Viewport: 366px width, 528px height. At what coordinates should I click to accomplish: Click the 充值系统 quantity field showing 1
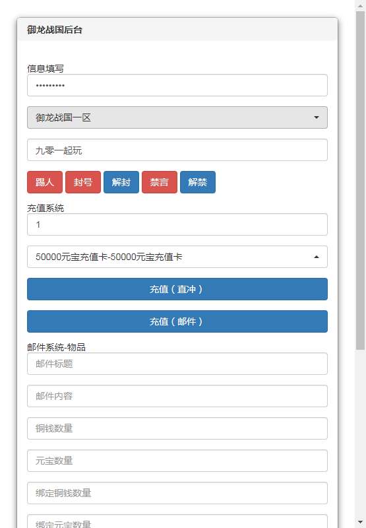[177, 224]
